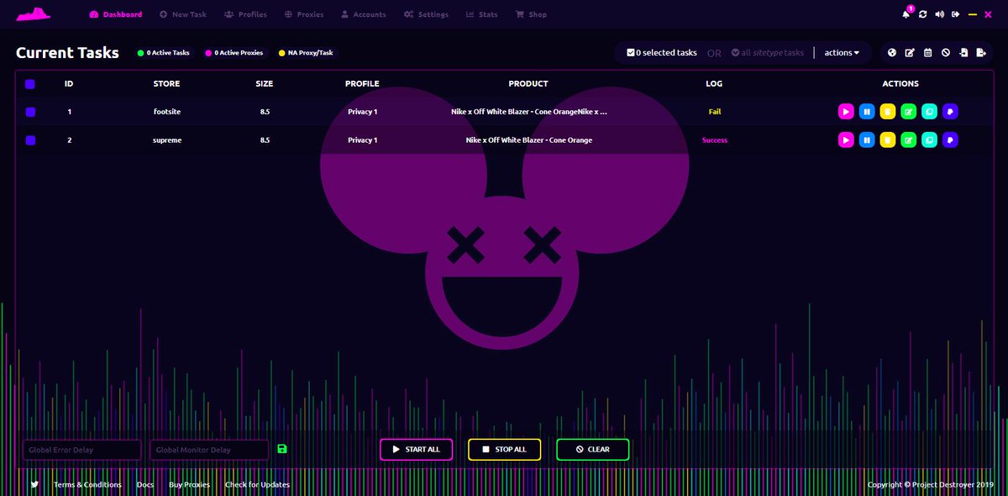This screenshot has width=1008, height=496.
Task: Start the supreme task with pink play icon
Action: click(845, 140)
